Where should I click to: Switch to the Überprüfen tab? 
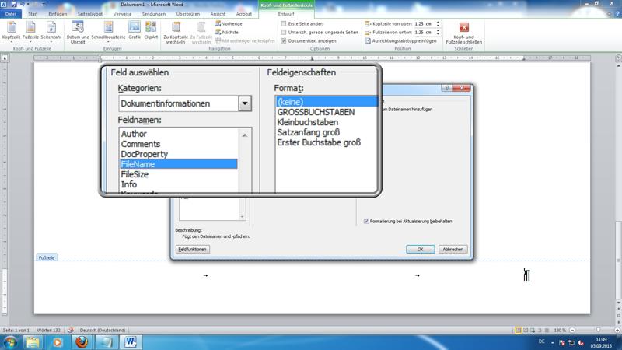tap(188, 14)
